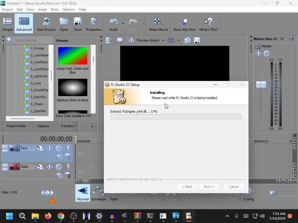Cancel the FL Studio 21 installation
This screenshot has height=223, width=298.
coord(234,187)
